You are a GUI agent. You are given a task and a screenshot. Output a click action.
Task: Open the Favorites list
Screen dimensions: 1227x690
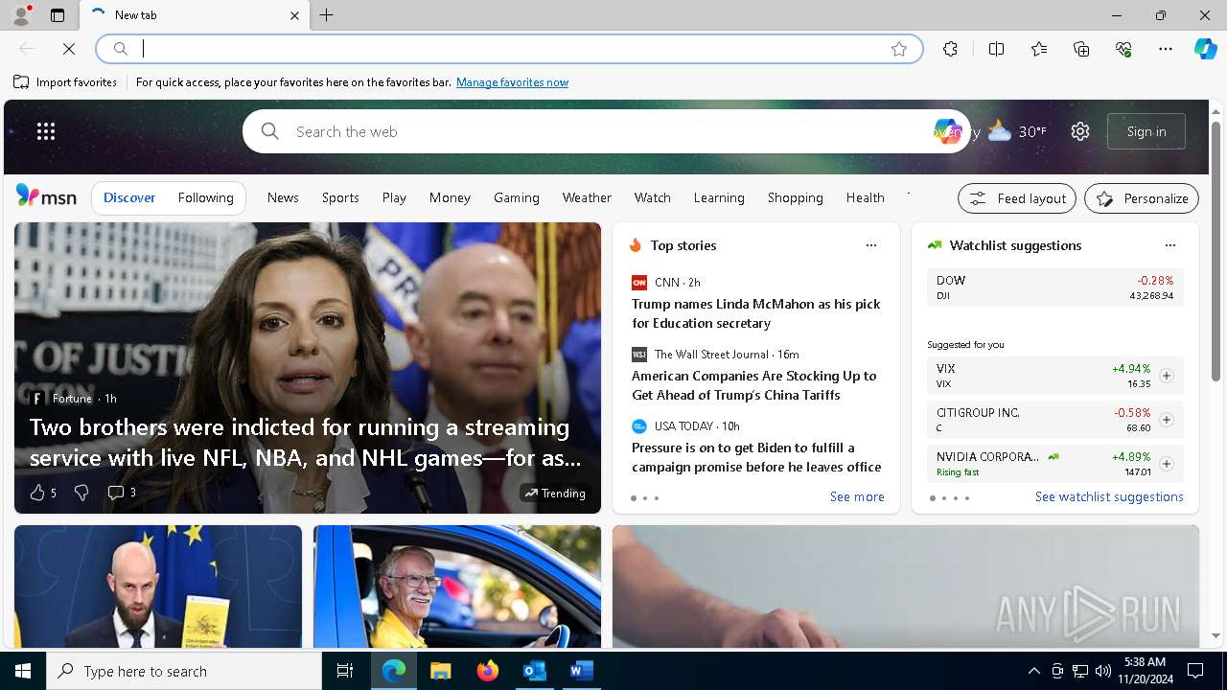click(1039, 49)
